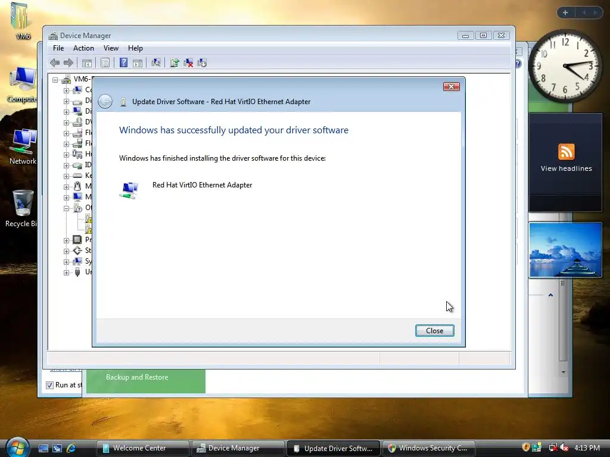Image resolution: width=610 pixels, height=457 pixels.
Task: Click Scan for hardware changes toolbar icon
Action: pyautogui.click(x=156, y=62)
